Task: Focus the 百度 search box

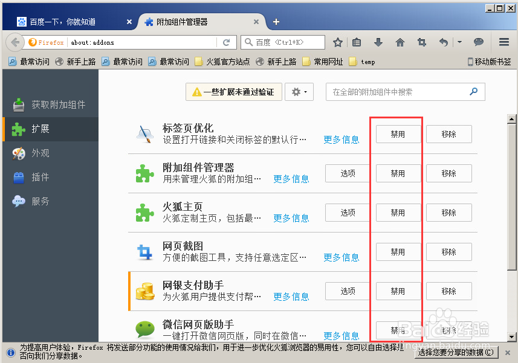Action: [x=283, y=42]
